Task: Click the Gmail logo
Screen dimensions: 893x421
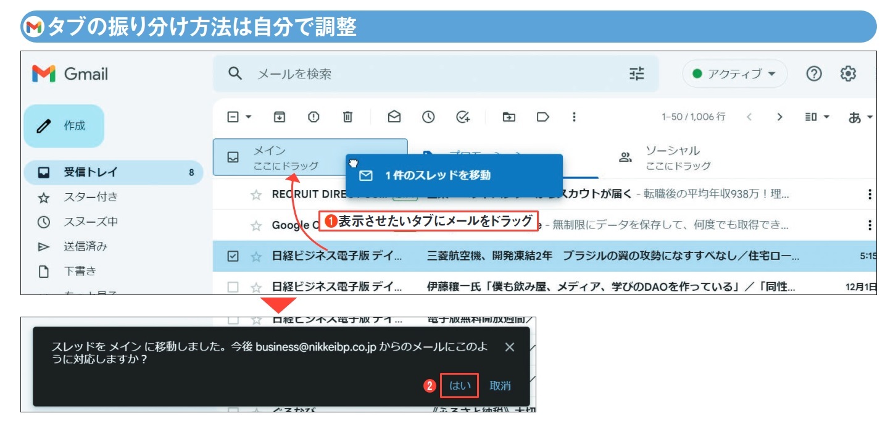Action: (x=70, y=74)
